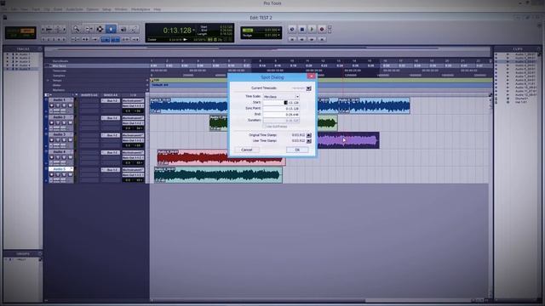Use Original Time Stamp arrow button
The image size is (545, 306).
point(308,135)
